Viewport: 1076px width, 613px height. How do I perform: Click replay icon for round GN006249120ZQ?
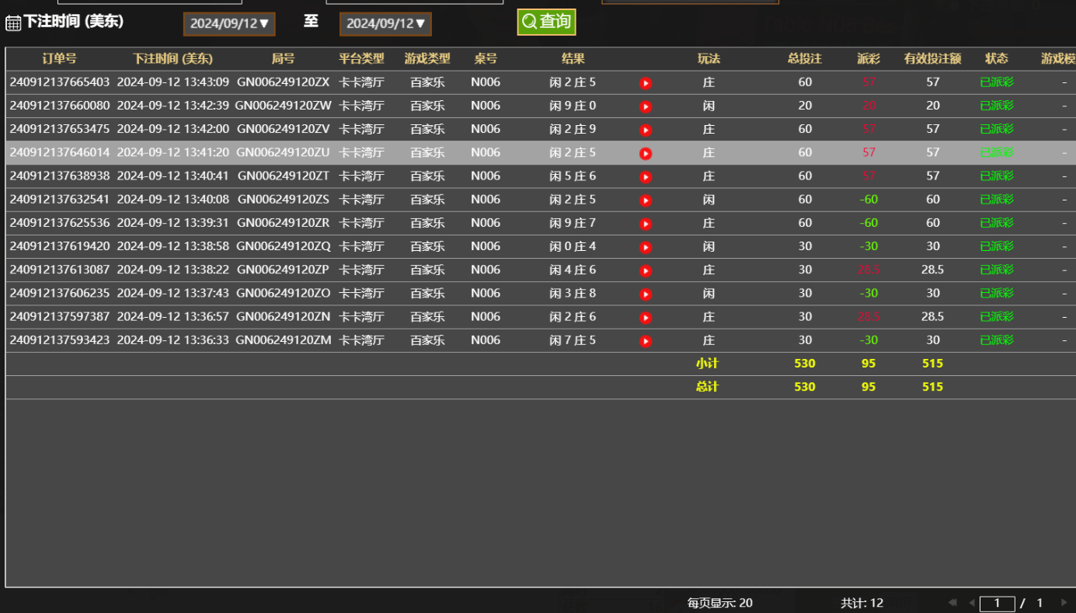pos(646,247)
